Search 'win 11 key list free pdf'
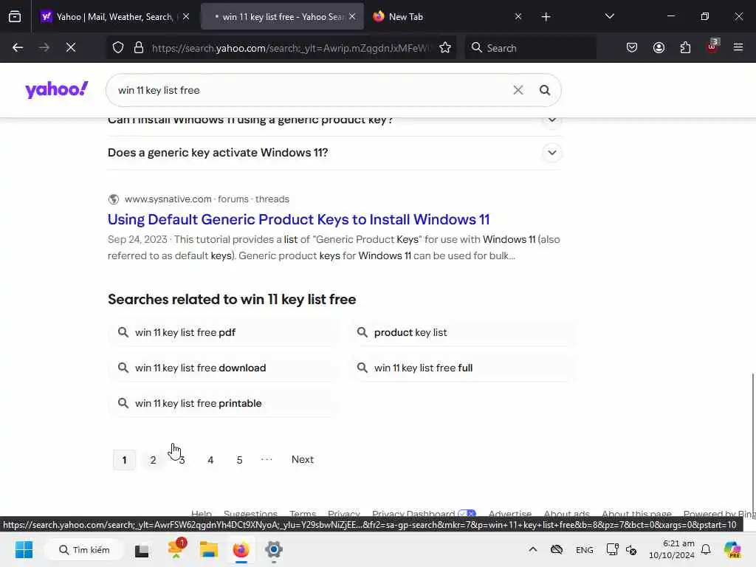756x567 pixels. [x=224, y=333]
